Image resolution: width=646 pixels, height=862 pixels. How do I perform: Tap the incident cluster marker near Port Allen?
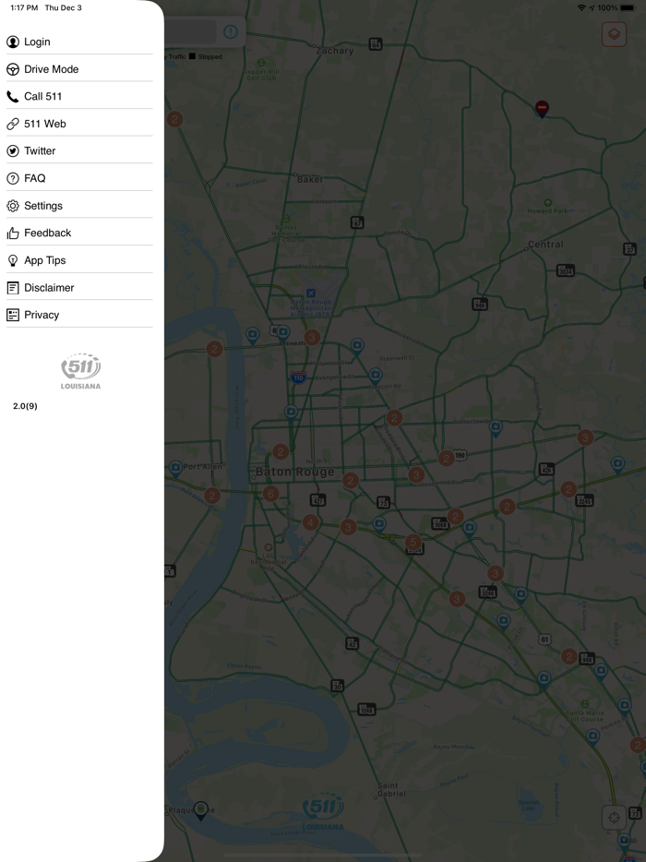pos(212,496)
